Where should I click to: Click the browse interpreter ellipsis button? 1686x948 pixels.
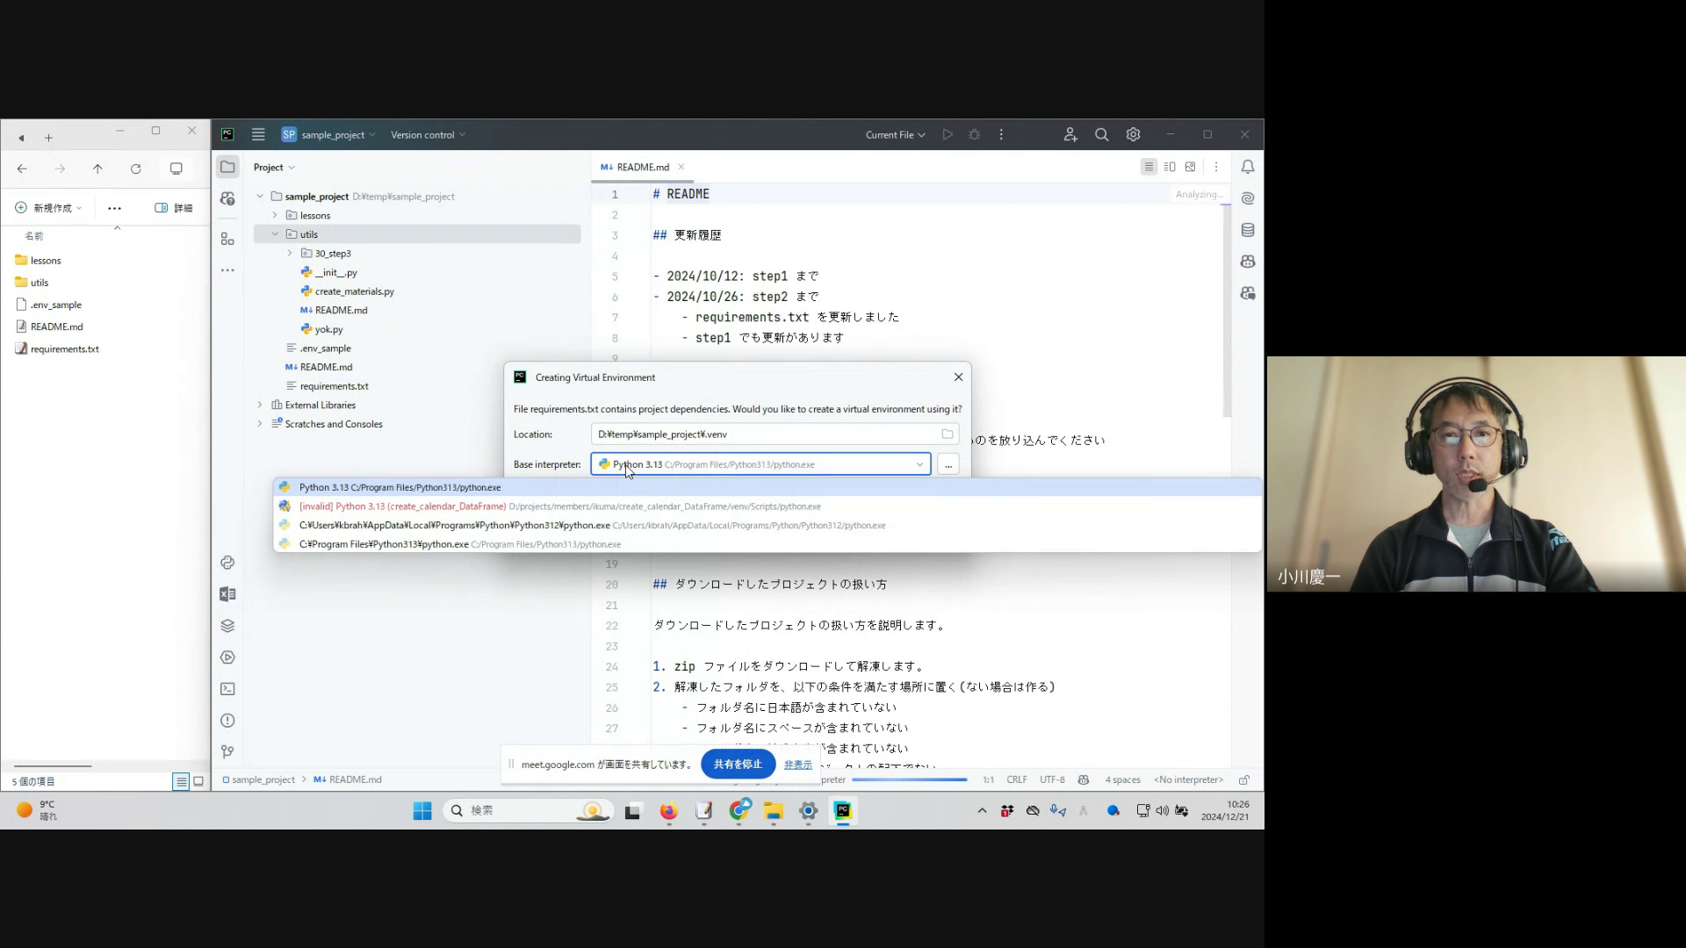coord(948,464)
